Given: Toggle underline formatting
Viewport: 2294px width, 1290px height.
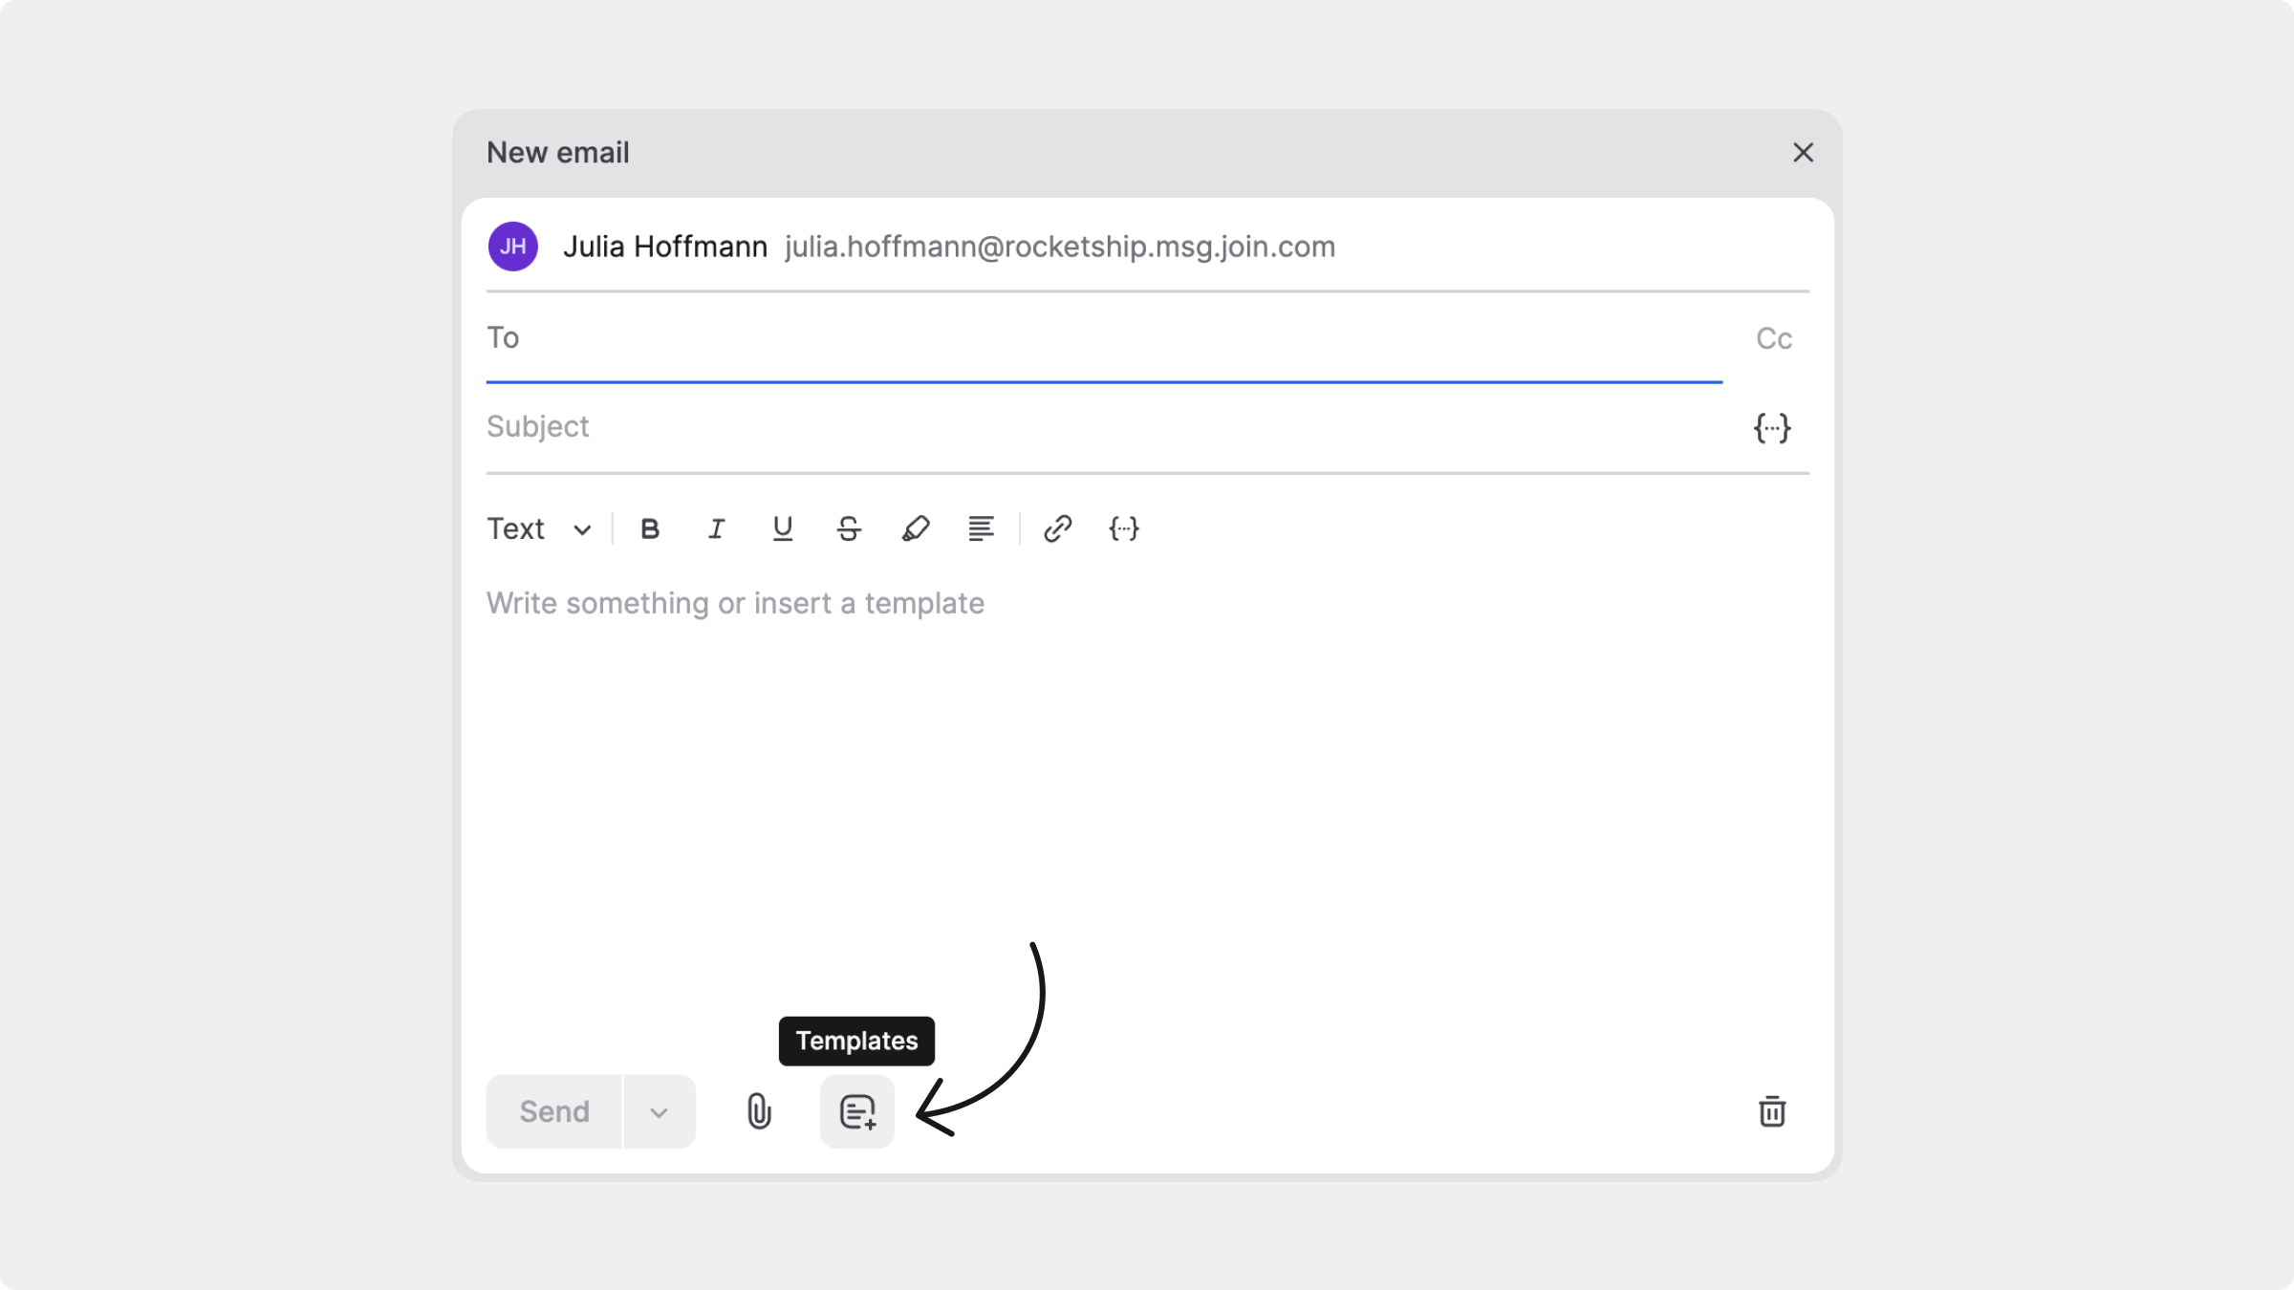Looking at the screenshot, I should pos(782,528).
